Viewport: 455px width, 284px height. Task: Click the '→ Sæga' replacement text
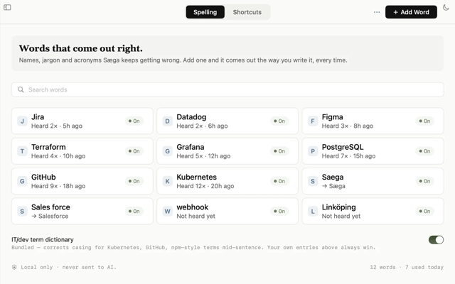333,186
